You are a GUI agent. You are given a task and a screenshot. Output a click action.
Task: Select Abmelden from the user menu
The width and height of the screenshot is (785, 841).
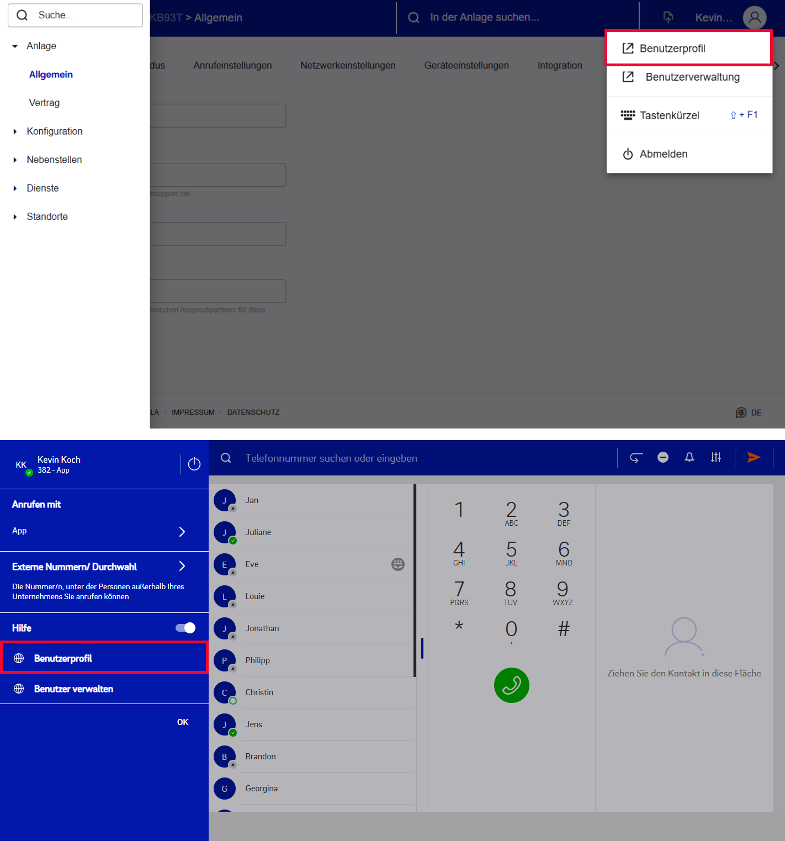[x=663, y=154]
